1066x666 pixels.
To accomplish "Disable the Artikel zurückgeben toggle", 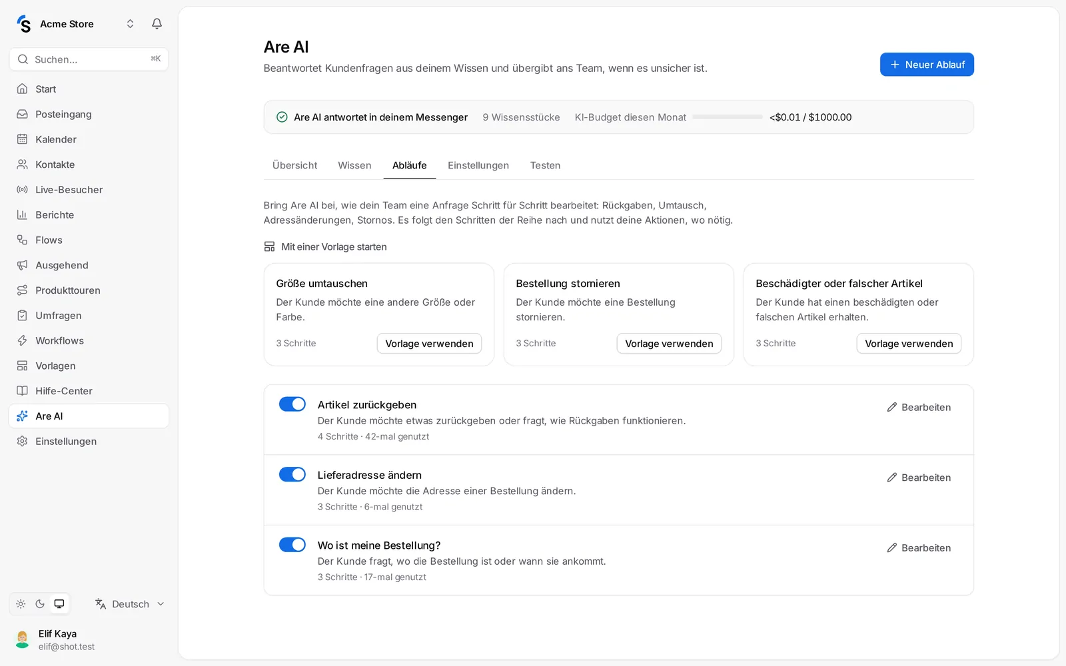I will point(292,404).
